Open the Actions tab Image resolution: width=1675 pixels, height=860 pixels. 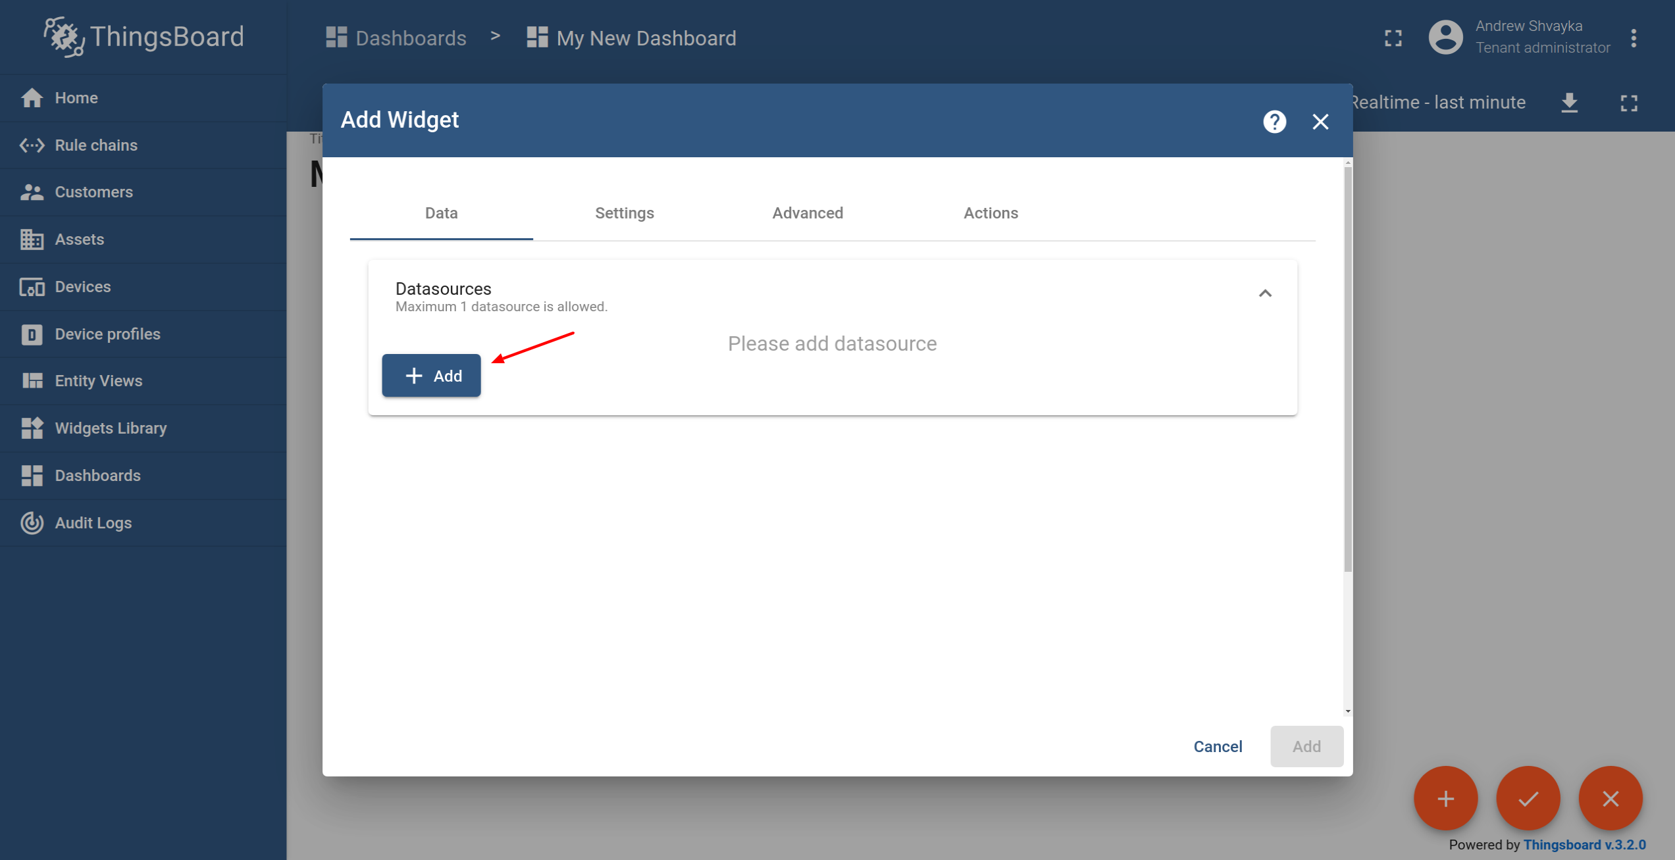pos(991,213)
